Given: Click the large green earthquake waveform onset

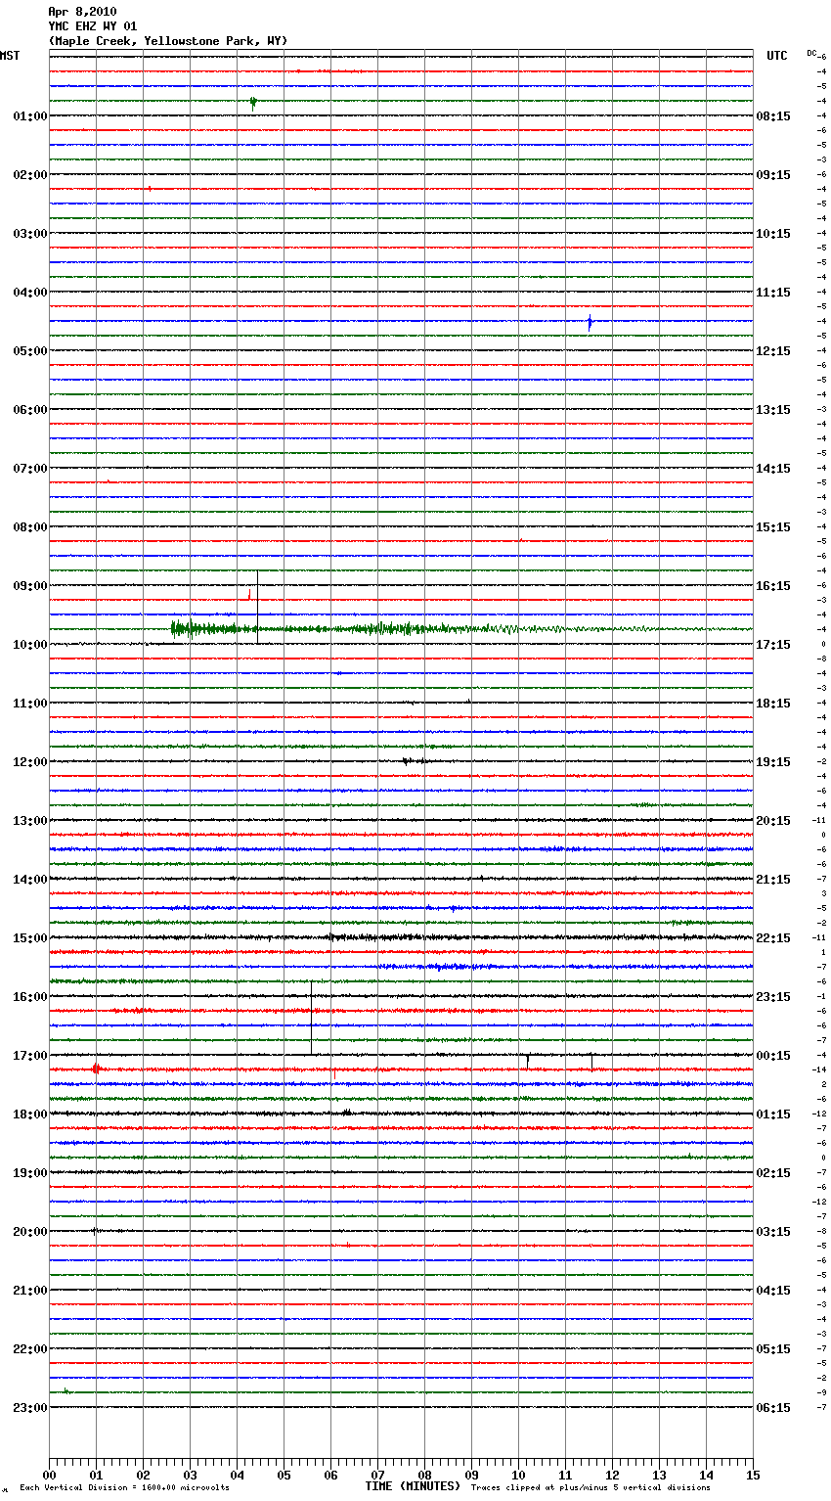Looking at the screenshot, I should coord(176,629).
